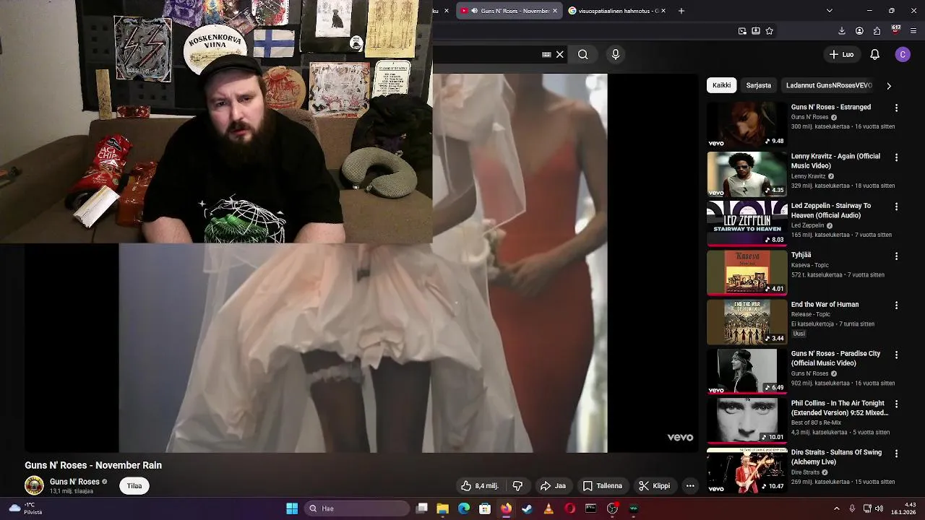Show hidden system tray icons chevron
Screen dimensions: 925x520
[x=837, y=508]
